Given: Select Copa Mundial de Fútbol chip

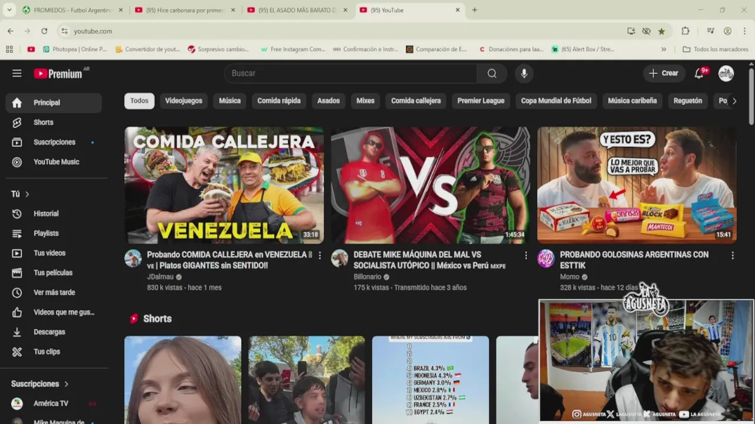Looking at the screenshot, I should tap(556, 101).
